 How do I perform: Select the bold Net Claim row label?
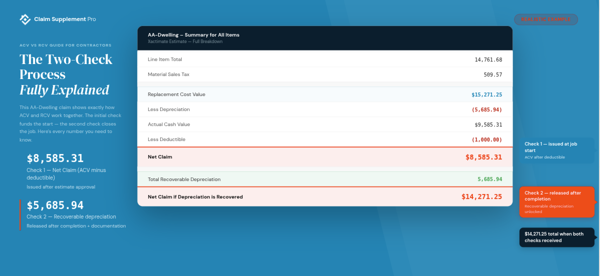pos(160,156)
